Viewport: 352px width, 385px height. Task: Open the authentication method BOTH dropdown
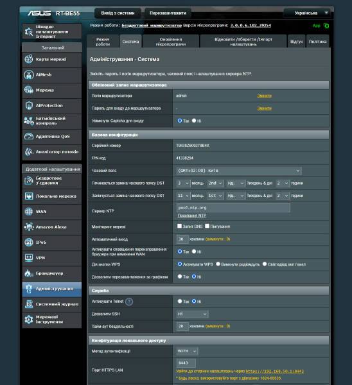(187, 351)
